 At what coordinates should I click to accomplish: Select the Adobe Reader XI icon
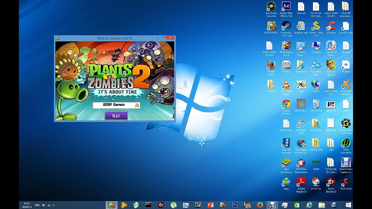point(301,185)
